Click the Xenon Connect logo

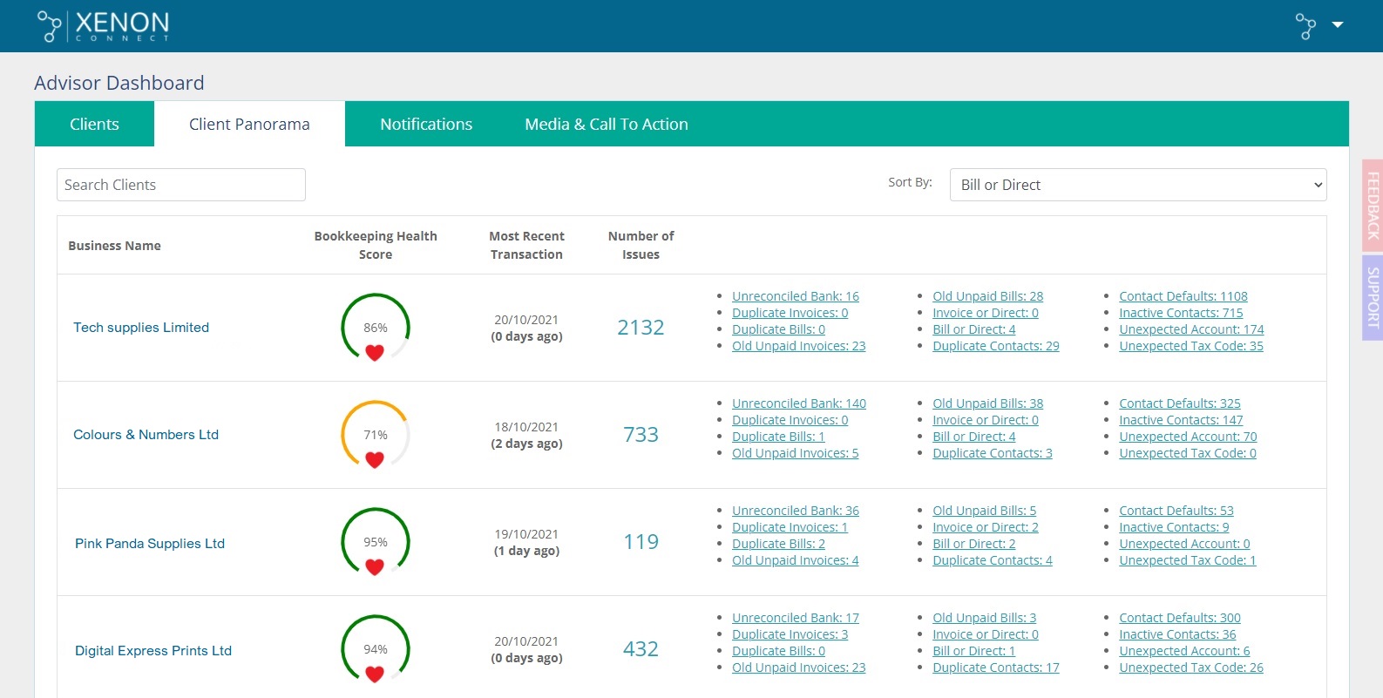[103, 26]
